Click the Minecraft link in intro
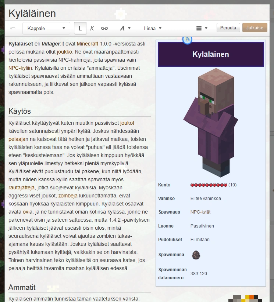The height and width of the screenshot is (302, 274). [x=88, y=44]
